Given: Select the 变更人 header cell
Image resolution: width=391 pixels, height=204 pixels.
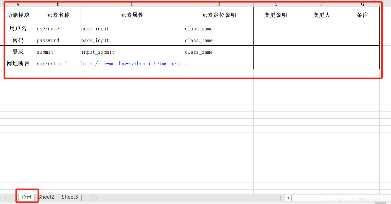Looking at the screenshot, I should pos(322,15).
